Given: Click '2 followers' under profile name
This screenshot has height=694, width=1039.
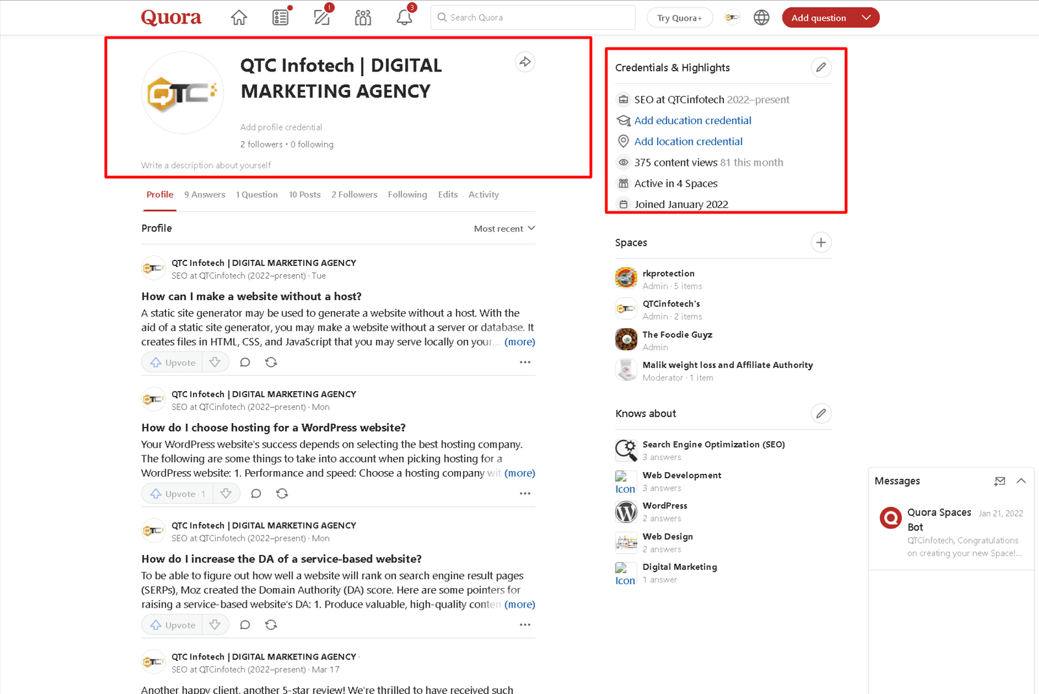Looking at the screenshot, I should (x=262, y=144).
